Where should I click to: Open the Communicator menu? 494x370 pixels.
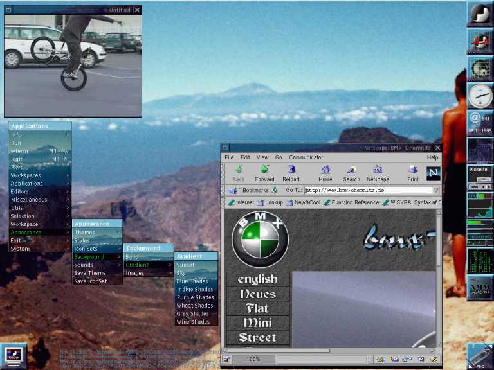[x=306, y=157]
